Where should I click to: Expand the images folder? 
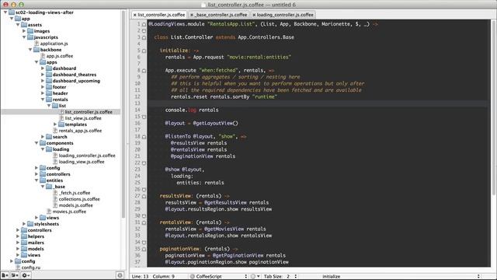(x=24, y=31)
